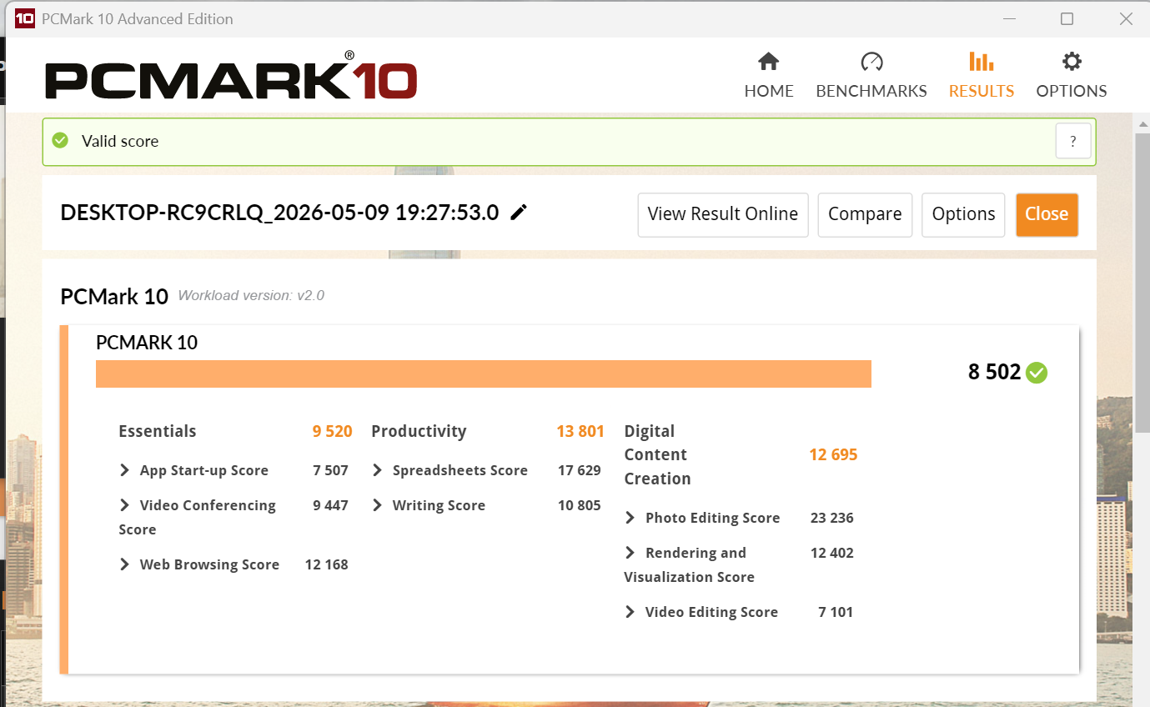This screenshot has width=1150, height=707.
Task: Click the orange PCMark 10 score bar
Action: tap(484, 374)
